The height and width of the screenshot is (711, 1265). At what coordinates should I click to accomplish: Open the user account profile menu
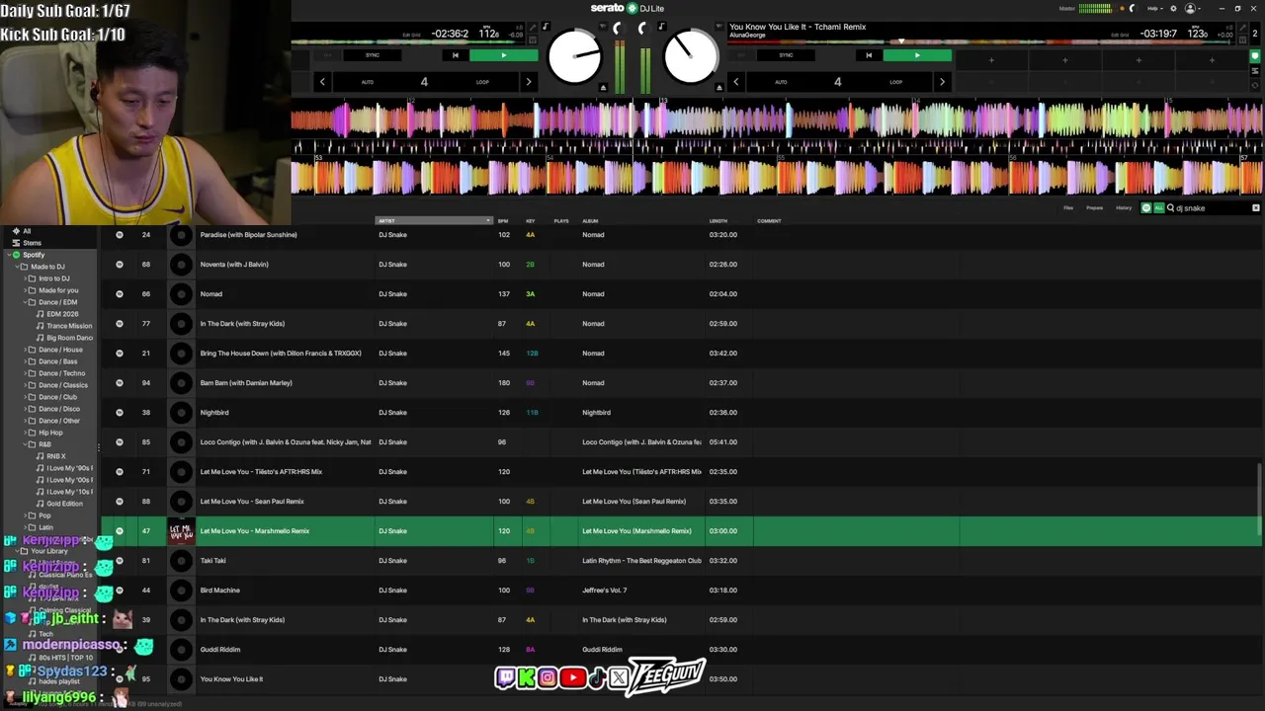pos(1192,8)
